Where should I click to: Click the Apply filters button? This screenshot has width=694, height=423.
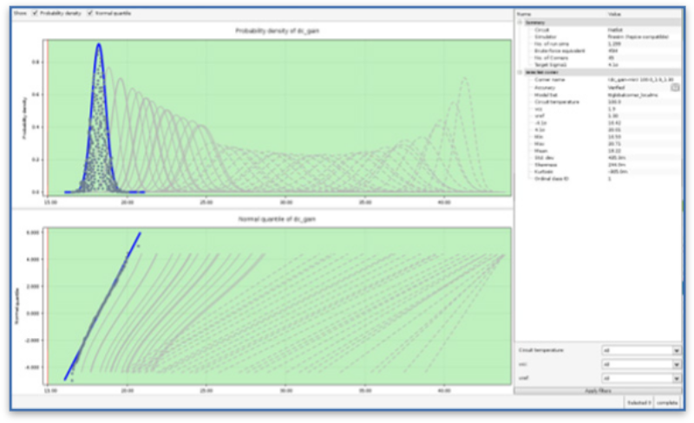click(599, 392)
